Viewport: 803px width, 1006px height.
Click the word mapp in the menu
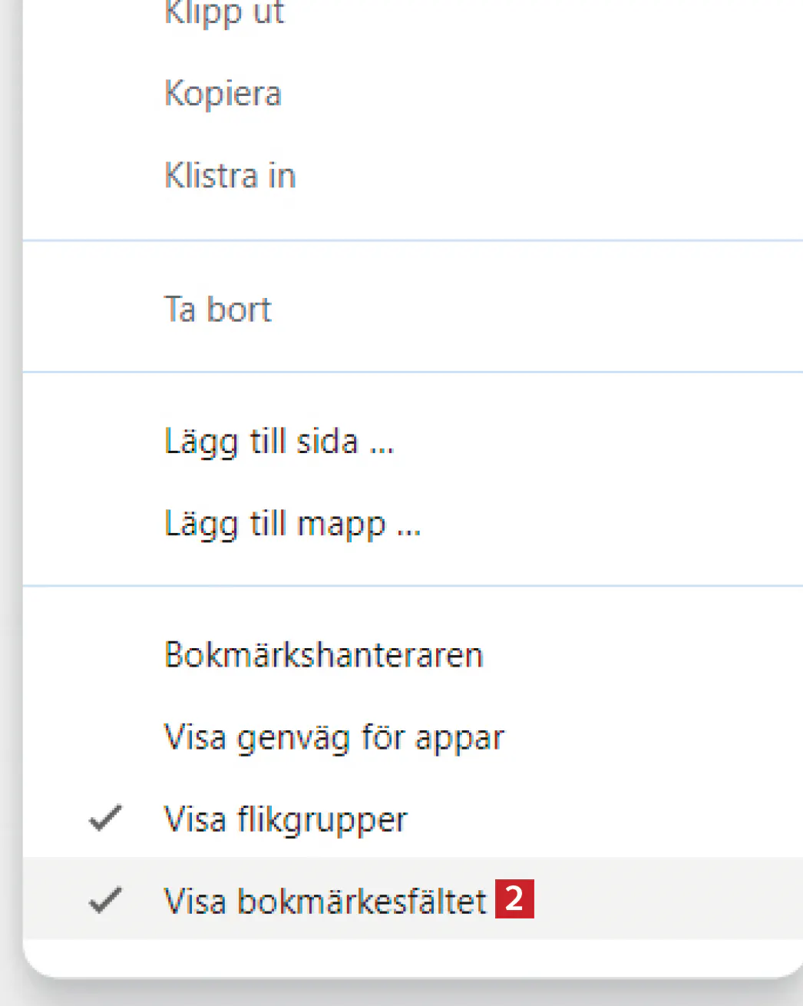(341, 526)
